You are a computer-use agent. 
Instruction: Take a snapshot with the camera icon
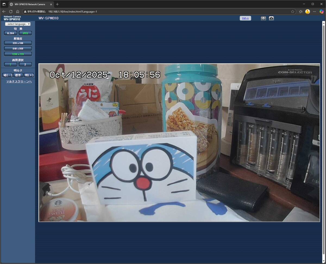271,18
